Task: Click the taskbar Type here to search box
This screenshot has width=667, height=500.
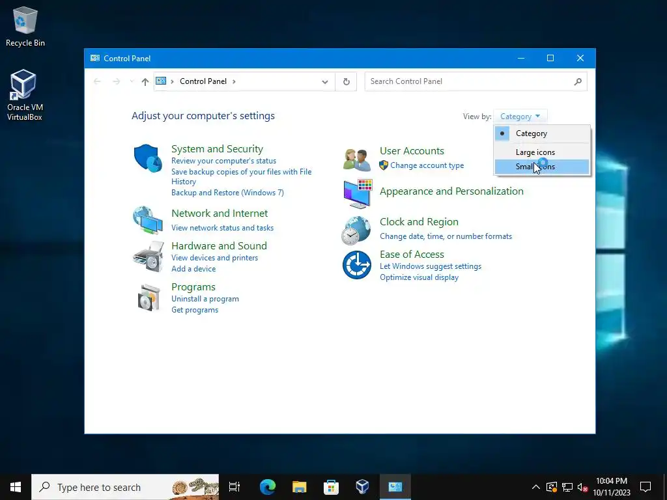Action: 125,487
